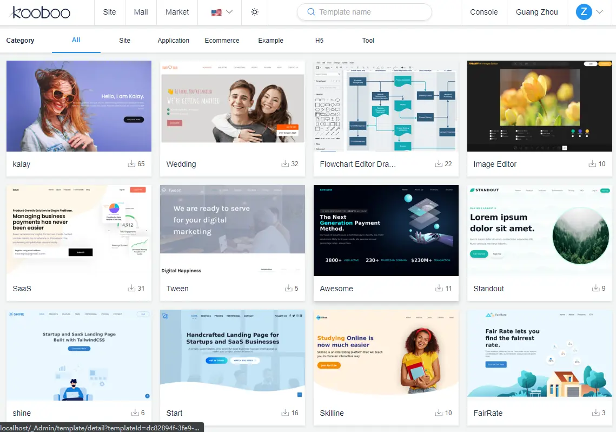Click download icon on Flowchart Editor card
The height and width of the screenshot is (432, 616).
[x=439, y=163]
